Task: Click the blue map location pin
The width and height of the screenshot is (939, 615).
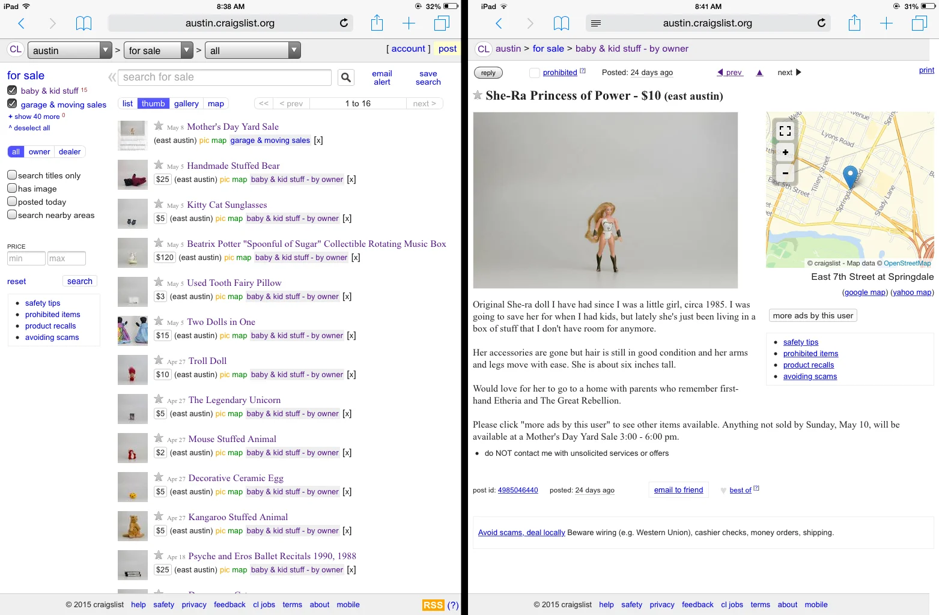Action: click(850, 177)
